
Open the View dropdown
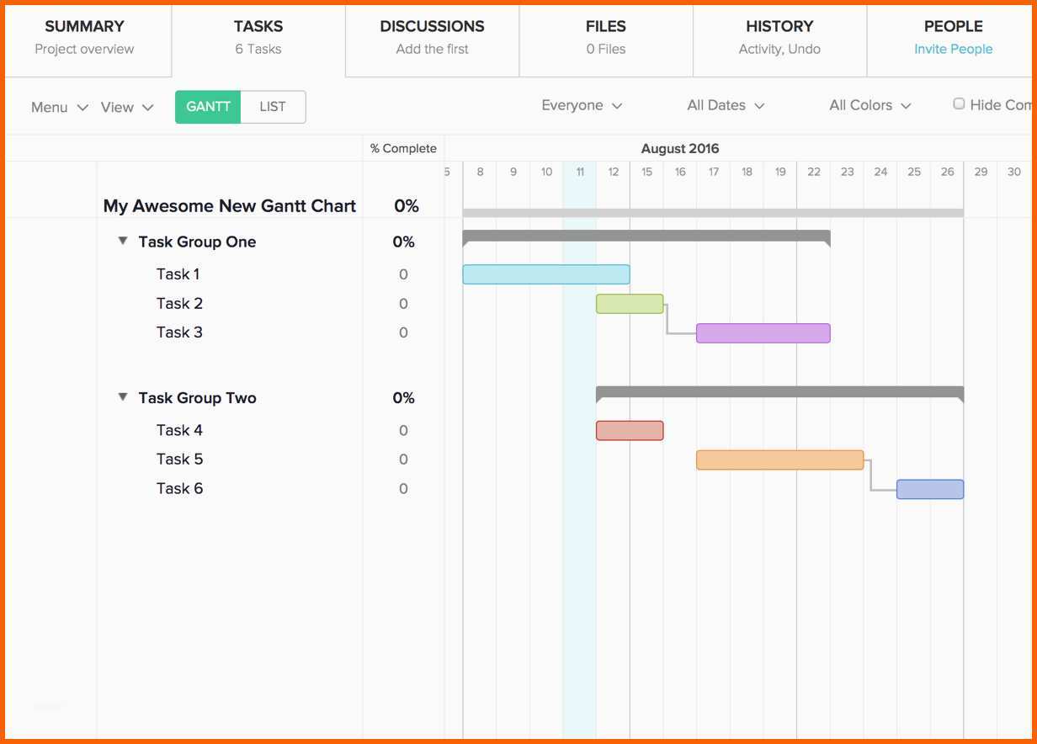(x=127, y=107)
